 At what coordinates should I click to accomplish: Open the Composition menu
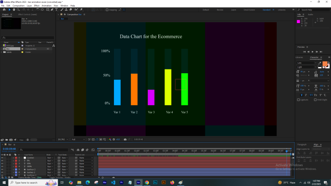click(x=18, y=6)
